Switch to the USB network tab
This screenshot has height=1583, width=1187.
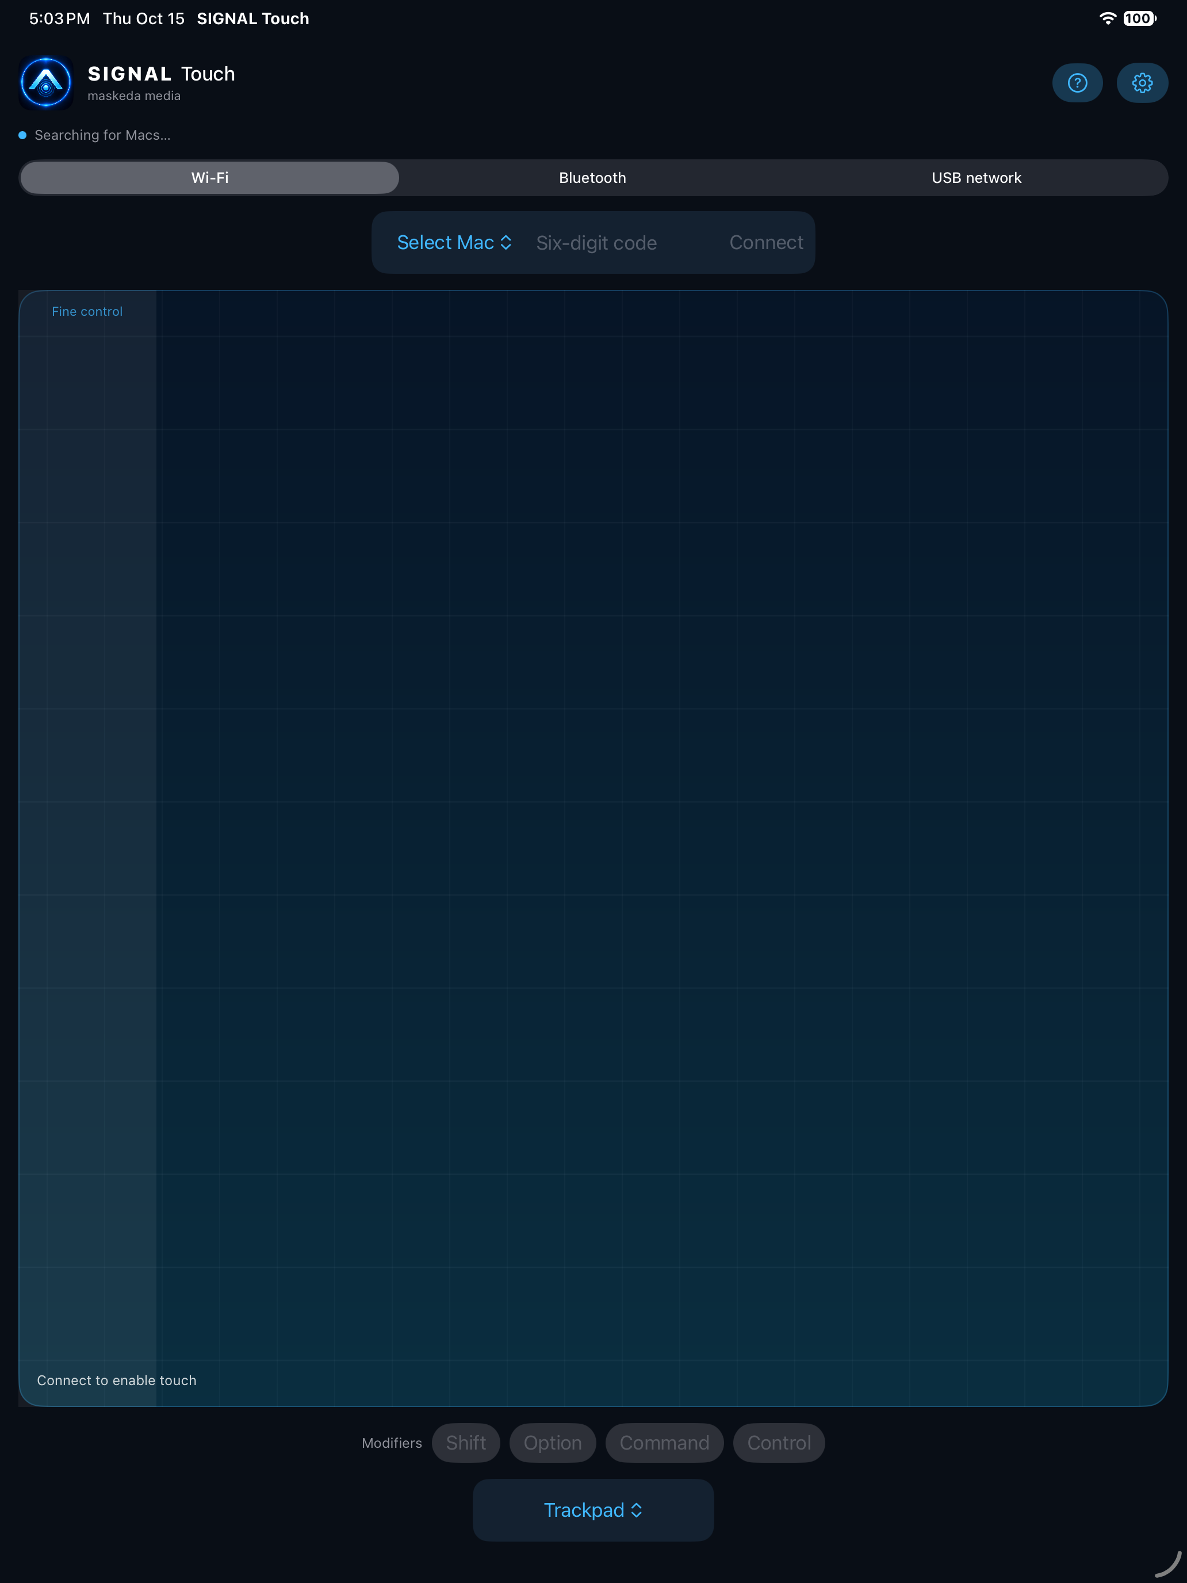pyautogui.click(x=976, y=178)
